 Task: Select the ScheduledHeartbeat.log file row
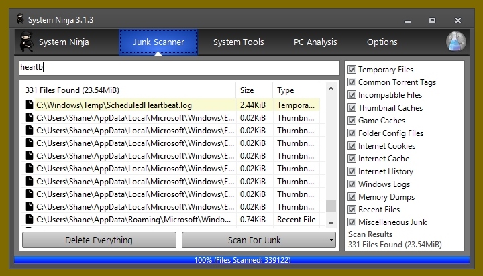[x=171, y=105]
